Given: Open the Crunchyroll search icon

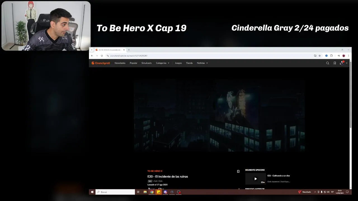Looking at the screenshot, I should (x=328, y=63).
